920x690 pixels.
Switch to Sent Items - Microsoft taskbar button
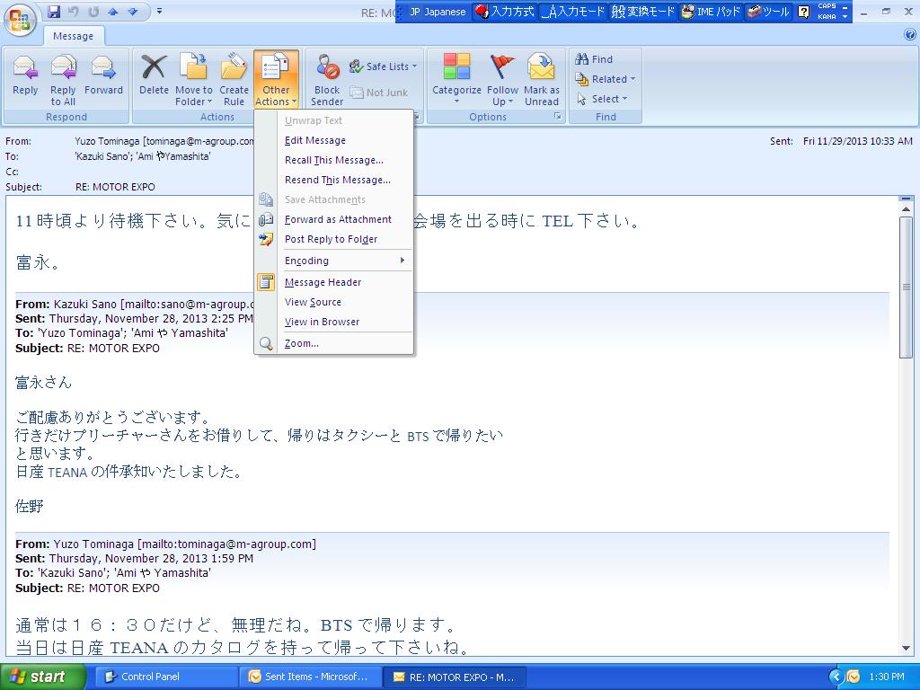click(x=310, y=677)
